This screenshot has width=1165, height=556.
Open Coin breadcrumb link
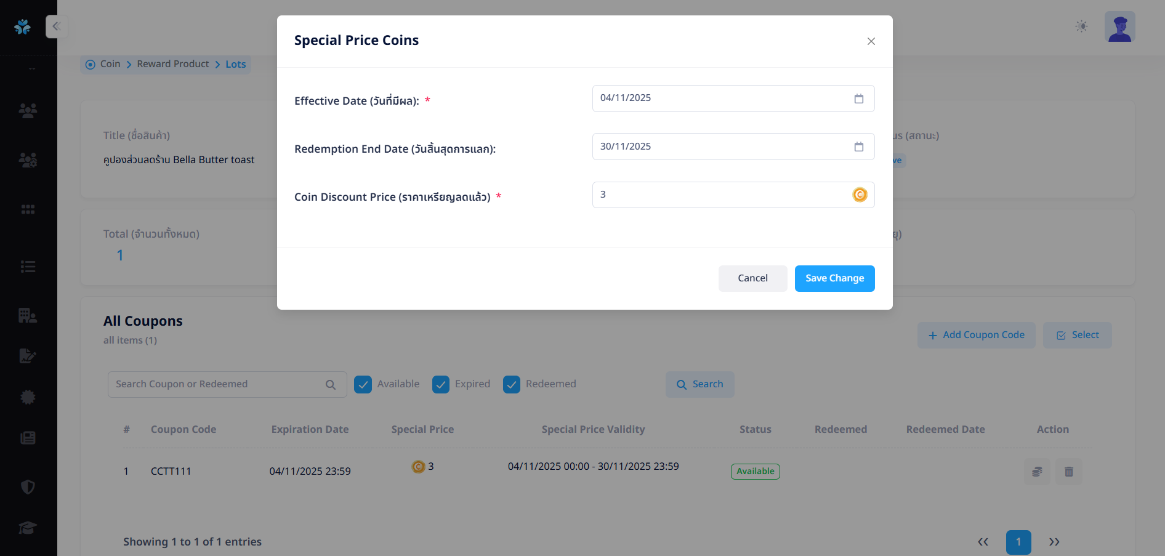[x=110, y=64]
